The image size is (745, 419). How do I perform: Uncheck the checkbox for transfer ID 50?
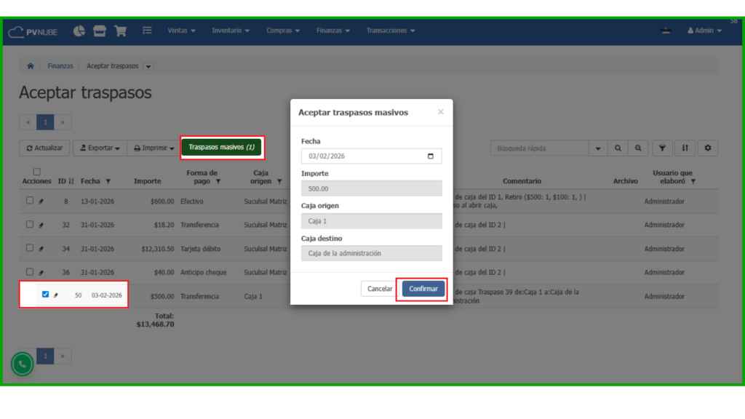pyautogui.click(x=45, y=295)
